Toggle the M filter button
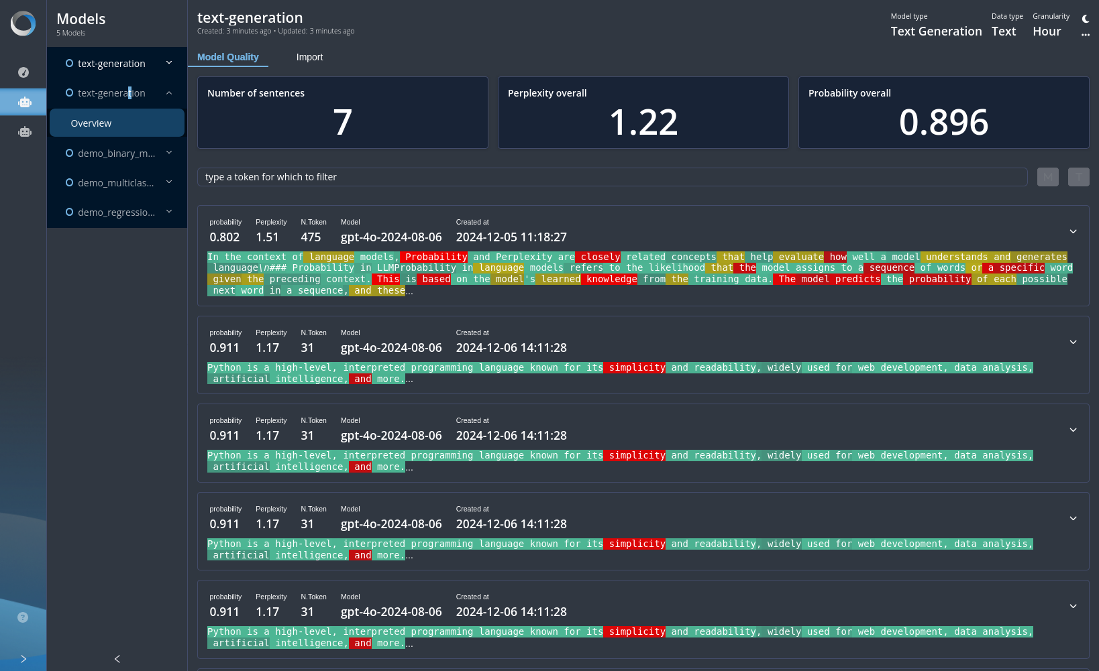The height and width of the screenshot is (671, 1099). tap(1048, 177)
